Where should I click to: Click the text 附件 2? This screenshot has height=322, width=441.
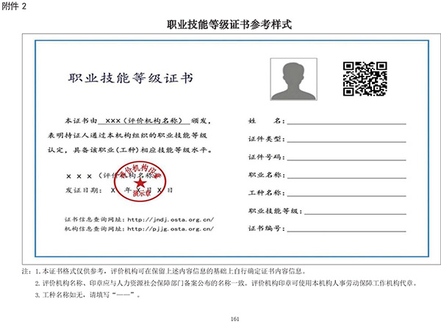click(14, 6)
